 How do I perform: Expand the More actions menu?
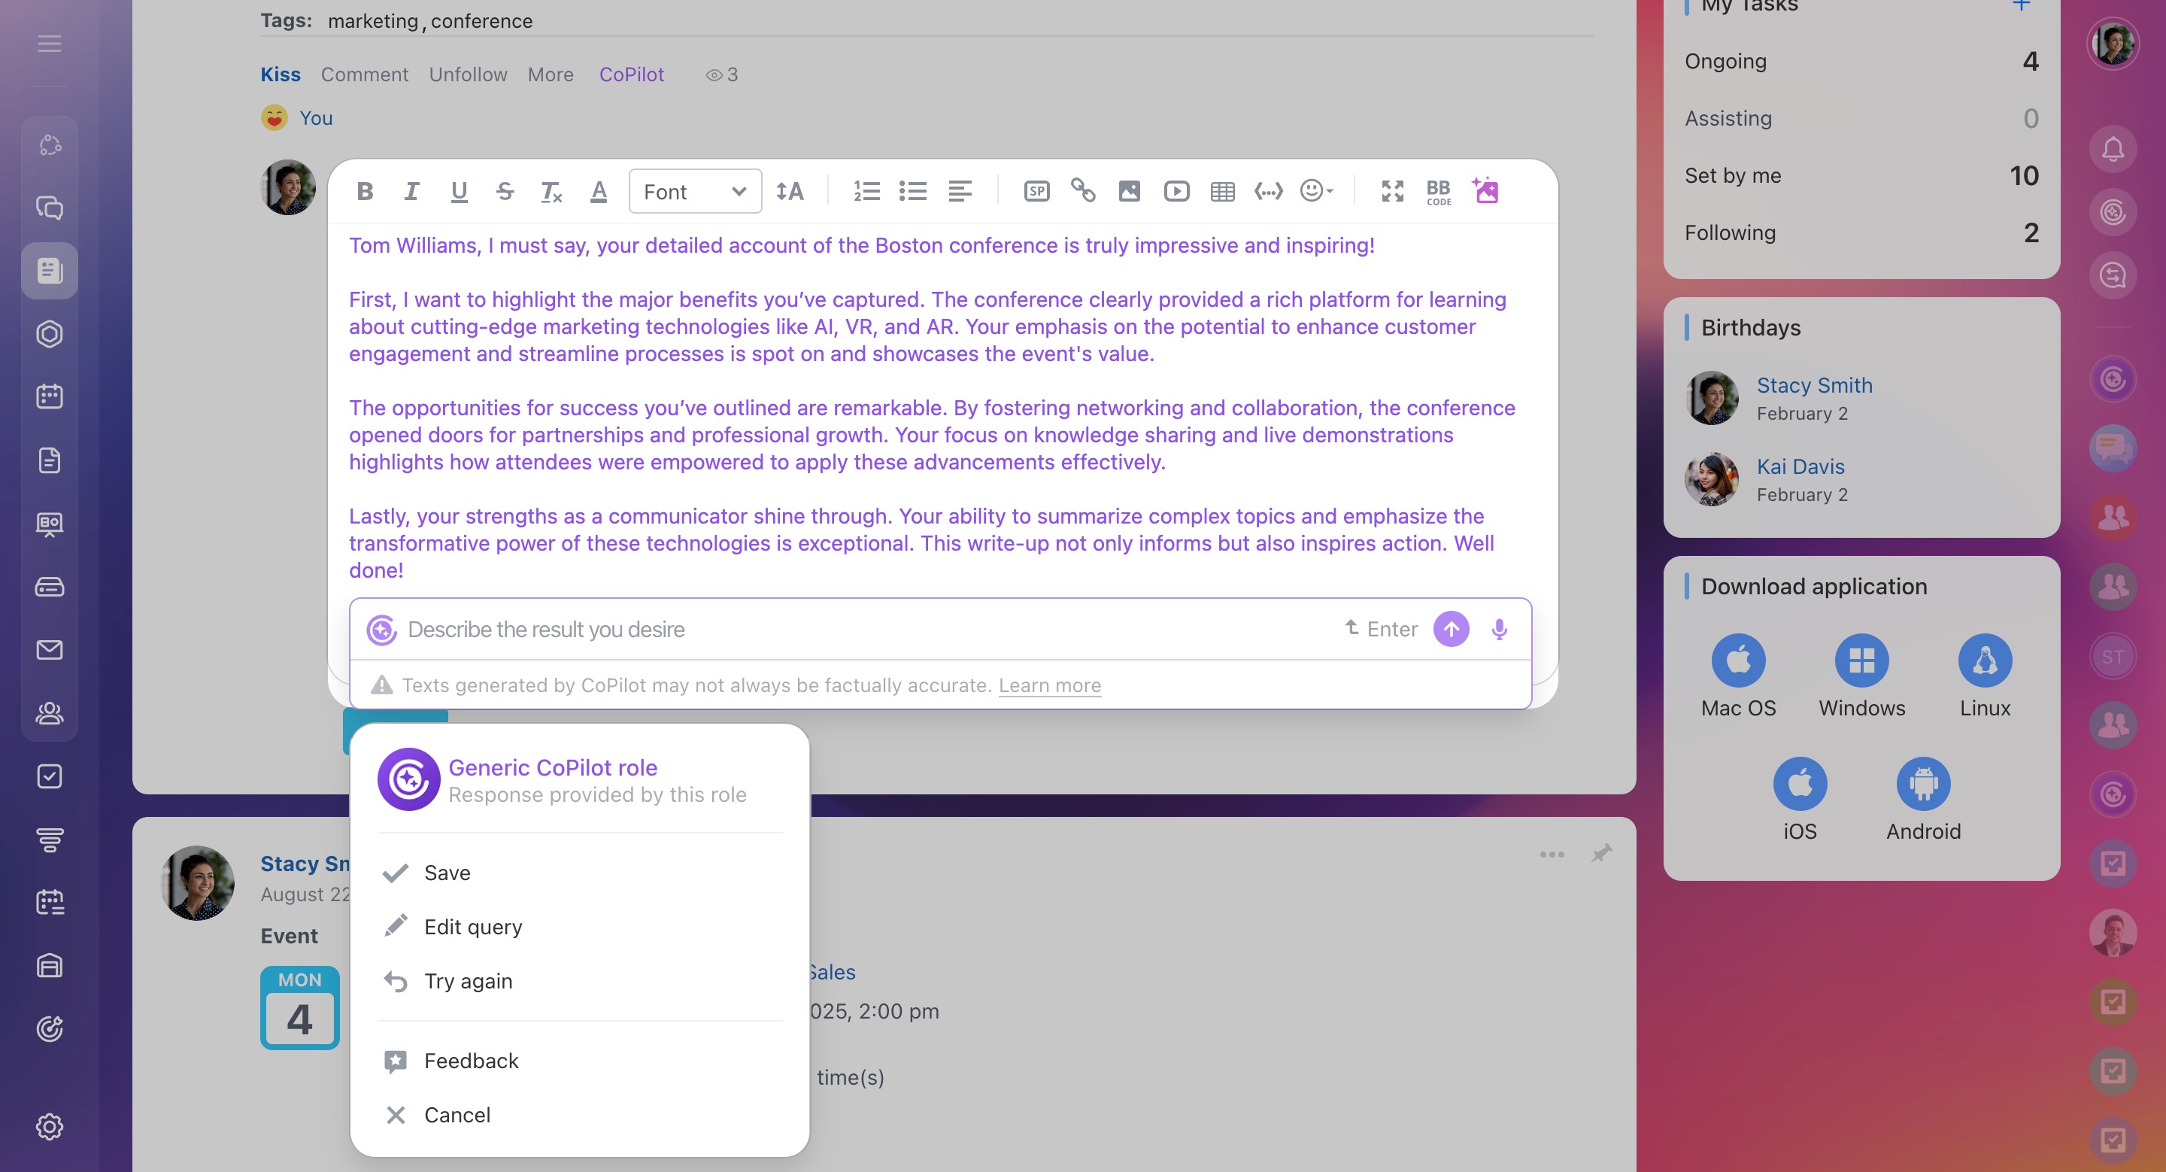(x=550, y=74)
